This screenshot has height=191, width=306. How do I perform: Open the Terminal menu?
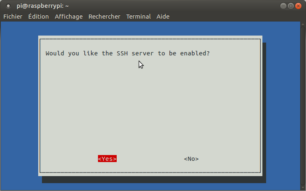(138, 17)
